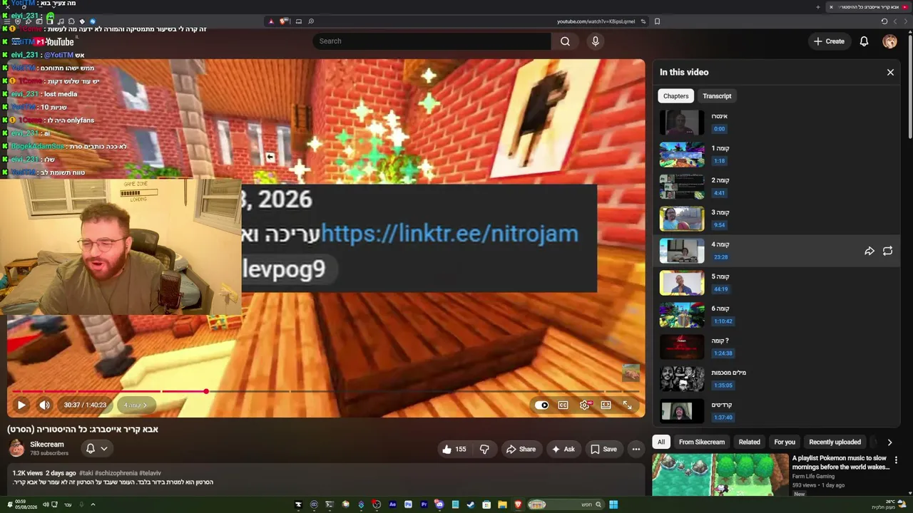This screenshot has height=513, width=913.
Task: Bookmark the page from the address bar
Action: [657, 21]
